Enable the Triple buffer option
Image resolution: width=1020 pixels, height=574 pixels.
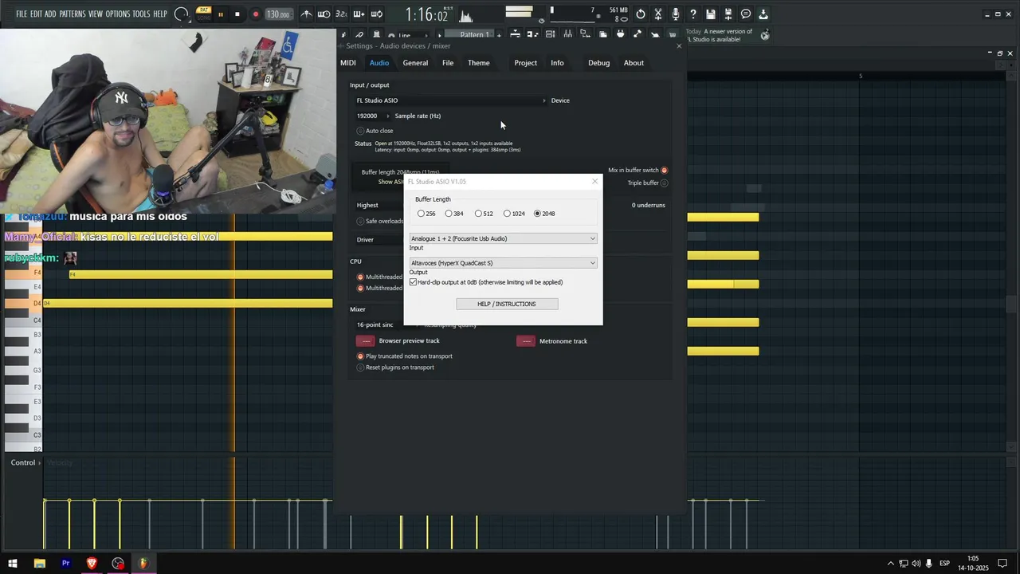664,183
